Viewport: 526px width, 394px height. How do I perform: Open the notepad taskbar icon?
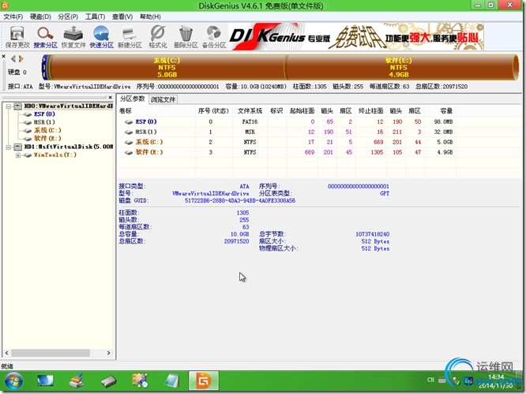pos(172,381)
